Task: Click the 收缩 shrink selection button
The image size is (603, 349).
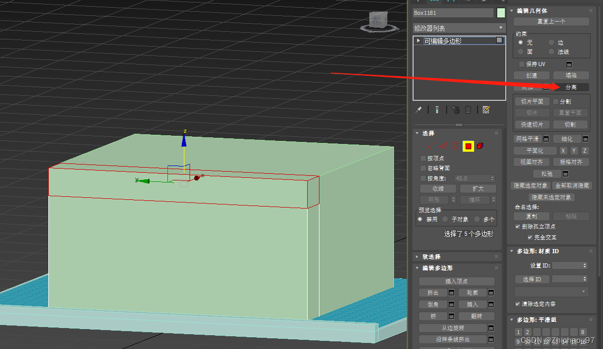Action: [x=438, y=189]
